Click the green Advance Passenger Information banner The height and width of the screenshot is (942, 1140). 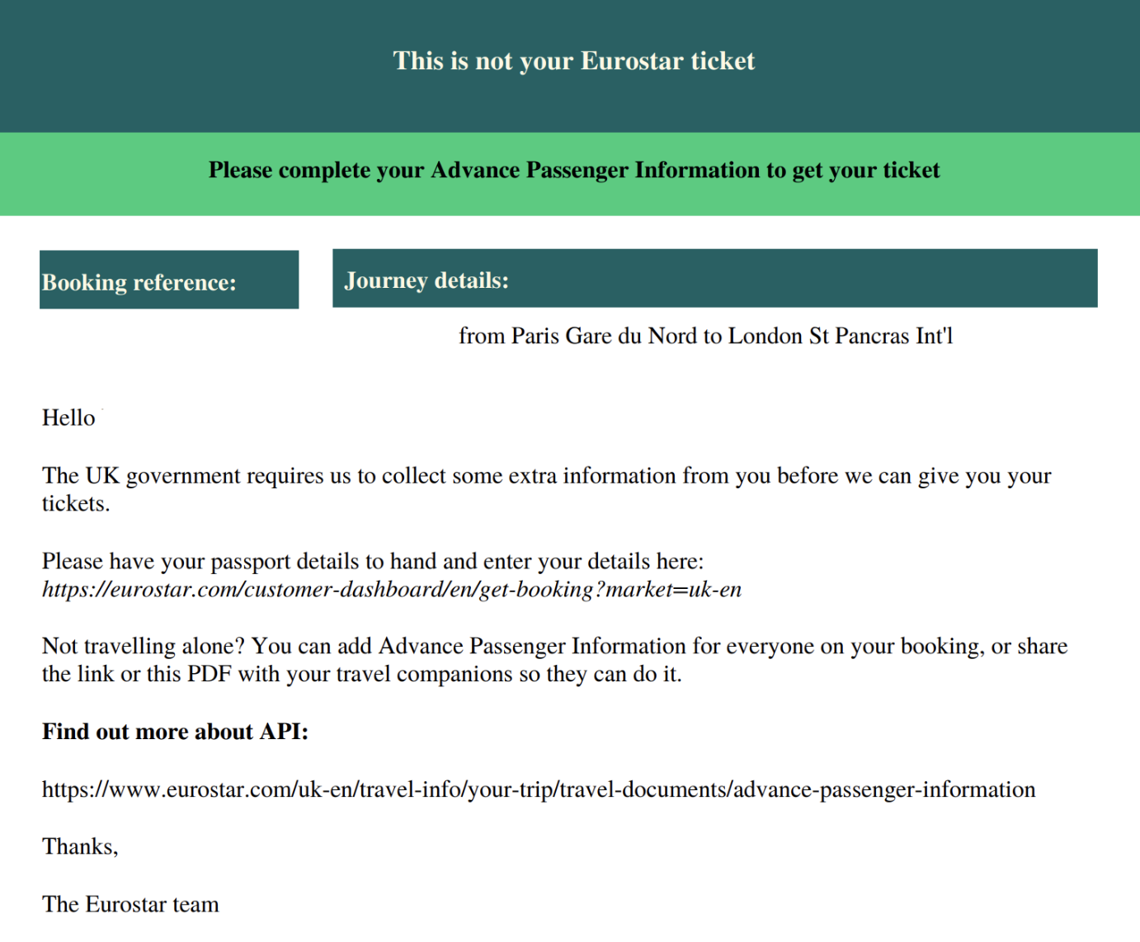click(x=573, y=171)
